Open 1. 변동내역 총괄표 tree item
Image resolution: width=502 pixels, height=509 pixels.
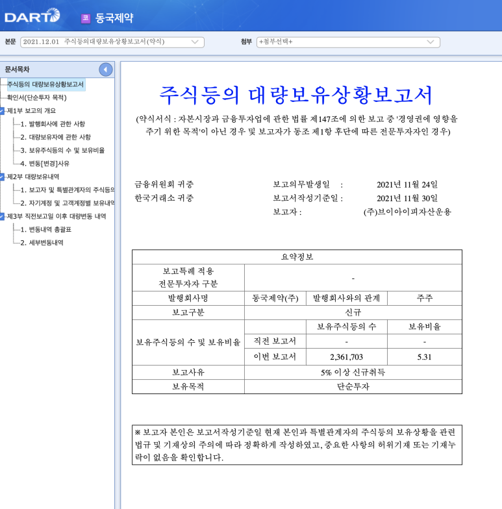pos(45,230)
